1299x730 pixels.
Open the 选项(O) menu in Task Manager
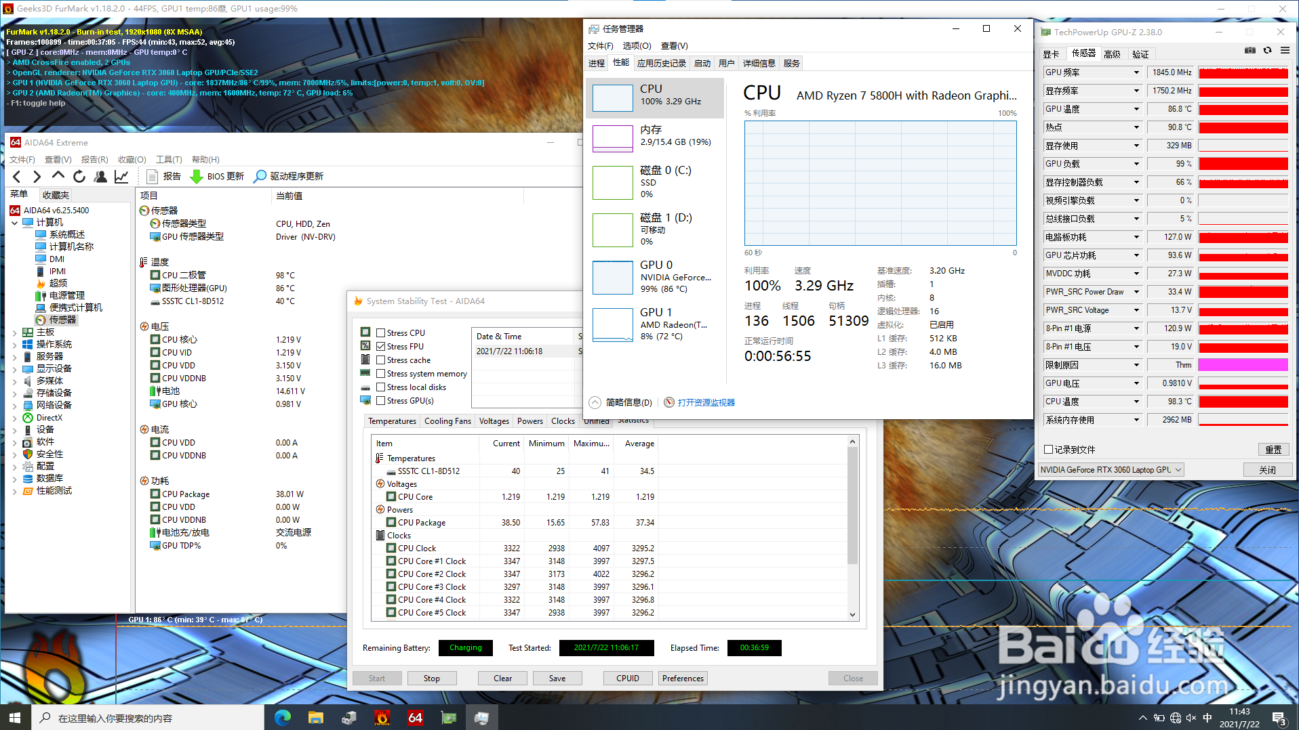click(x=637, y=46)
